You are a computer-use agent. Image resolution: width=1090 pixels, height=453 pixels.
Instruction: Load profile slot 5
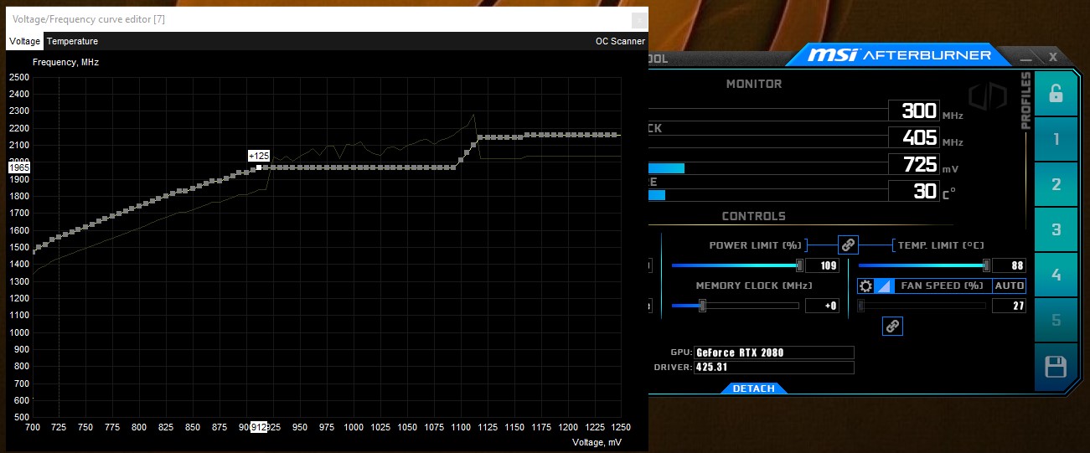(1056, 320)
